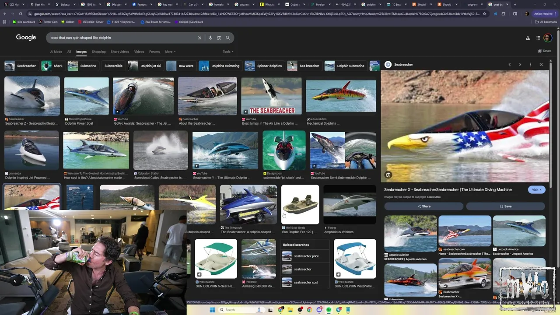
Task: Open Search Labs flask icon
Action: click(528, 38)
